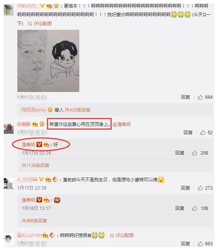Expand 共420条回复 replies
The image size is (218, 251).
pos(77,110)
